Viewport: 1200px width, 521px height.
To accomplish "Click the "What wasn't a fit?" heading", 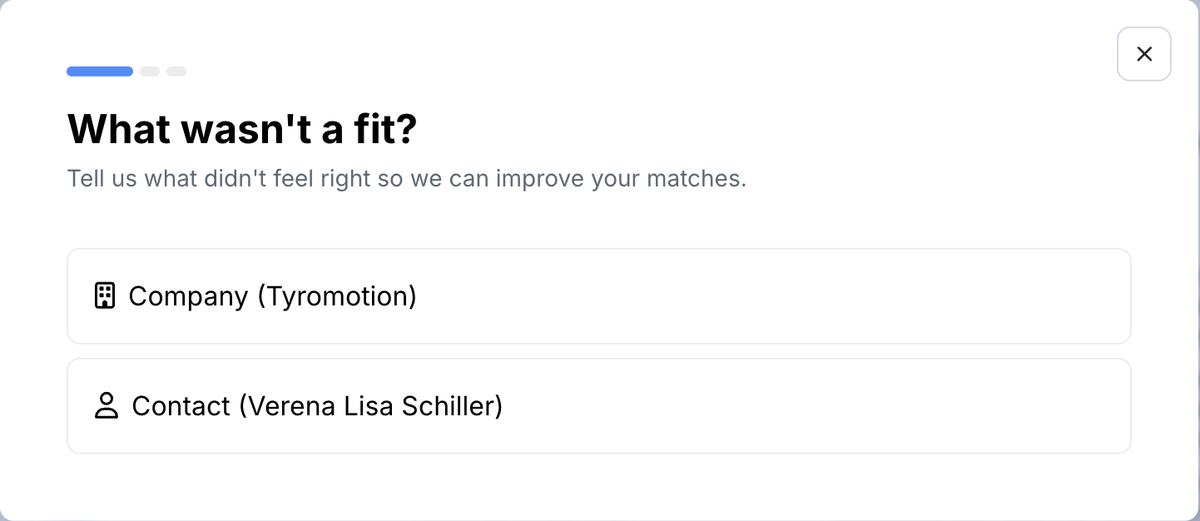I will click(241, 130).
